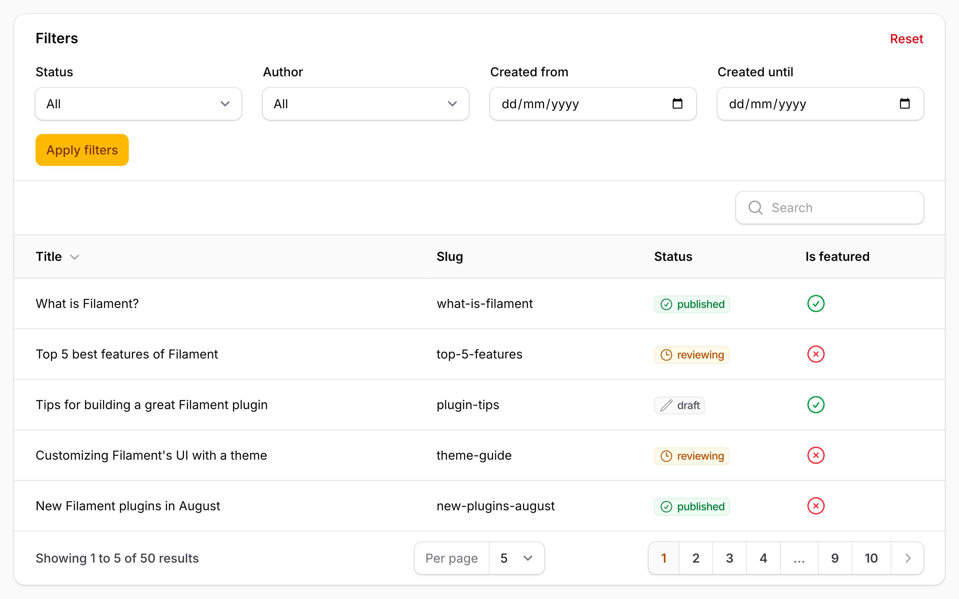Click the featured checkmark for What is Filament?
The height and width of the screenshot is (599, 959).
[x=816, y=304]
